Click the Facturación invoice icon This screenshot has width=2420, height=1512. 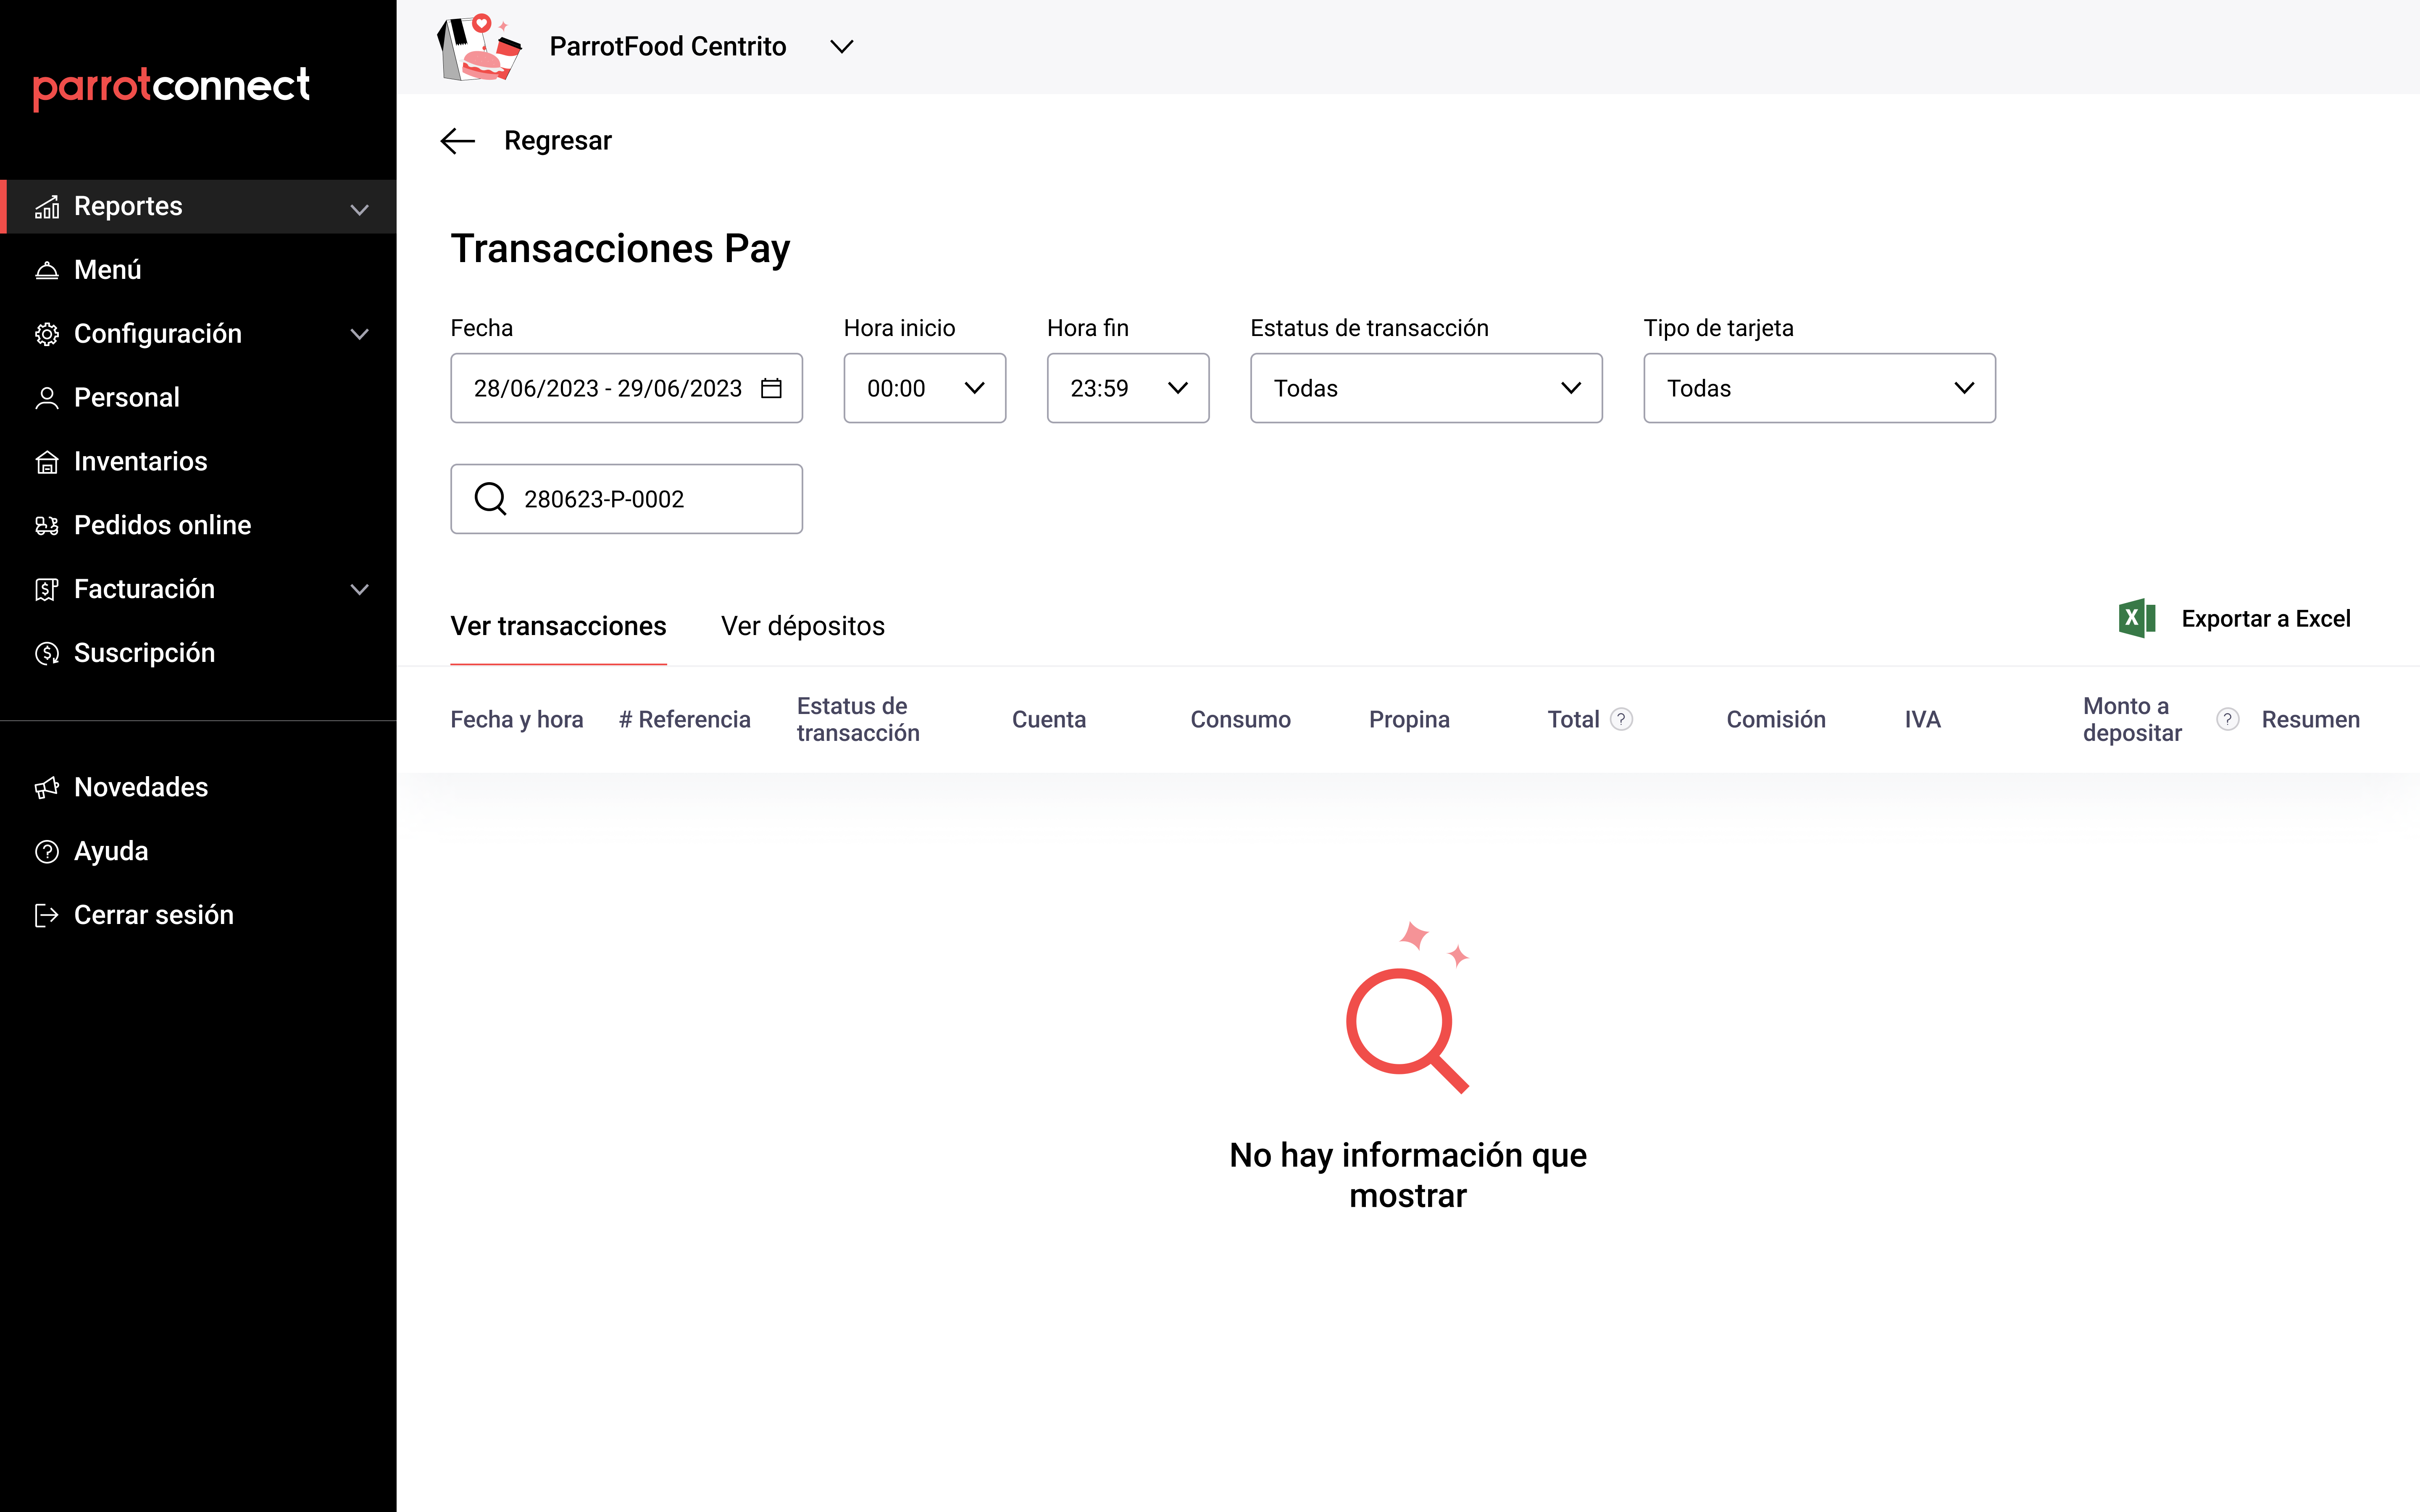point(47,590)
